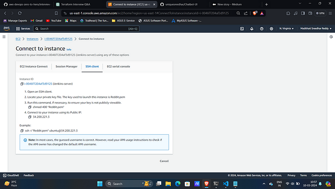This screenshot has height=189, width=335.
Task: Open AWS console settings gear
Action: [x=271, y=28]
